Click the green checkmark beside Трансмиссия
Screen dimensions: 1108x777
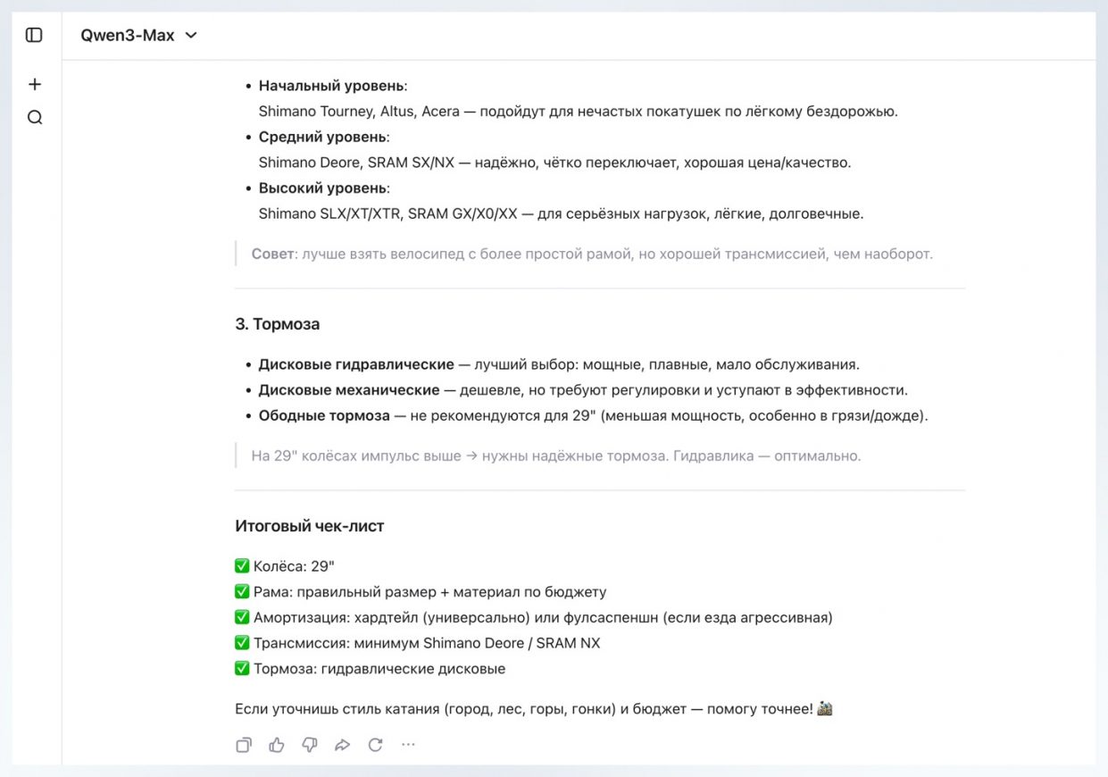[242, 642]
